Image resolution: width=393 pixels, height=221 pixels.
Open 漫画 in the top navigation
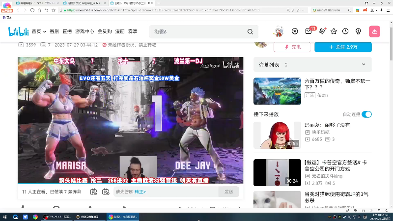120,31
